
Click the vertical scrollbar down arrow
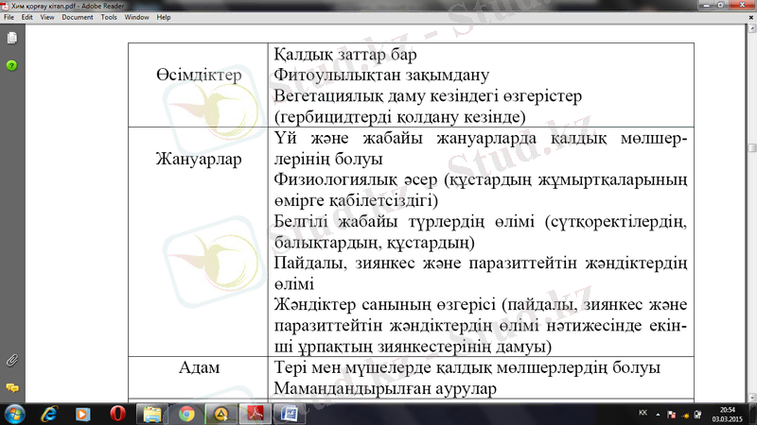pyautogui.click(x=752, y=398)
